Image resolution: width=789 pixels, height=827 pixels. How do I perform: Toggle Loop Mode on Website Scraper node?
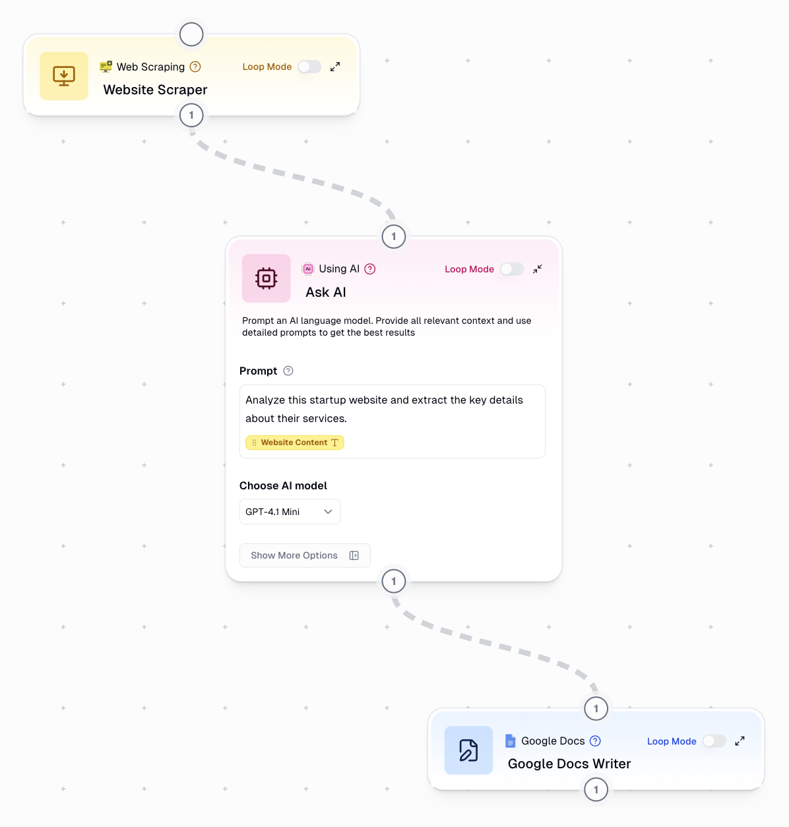click(309, 67)
